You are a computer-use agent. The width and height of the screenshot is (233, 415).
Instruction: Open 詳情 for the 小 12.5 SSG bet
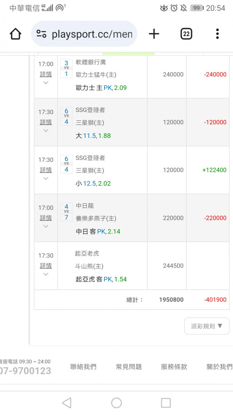tap(46, 170)
